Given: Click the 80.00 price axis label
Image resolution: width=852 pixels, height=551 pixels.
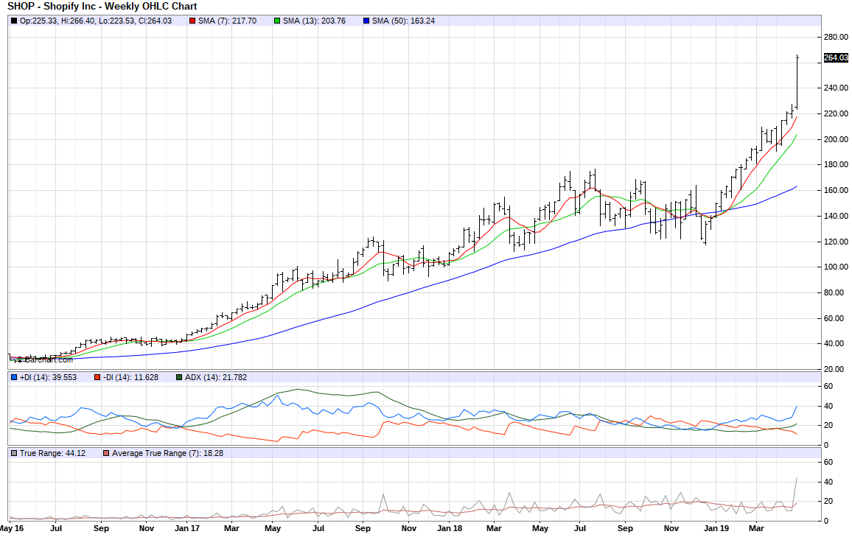Looking at the screenshot, I should 836,292.
